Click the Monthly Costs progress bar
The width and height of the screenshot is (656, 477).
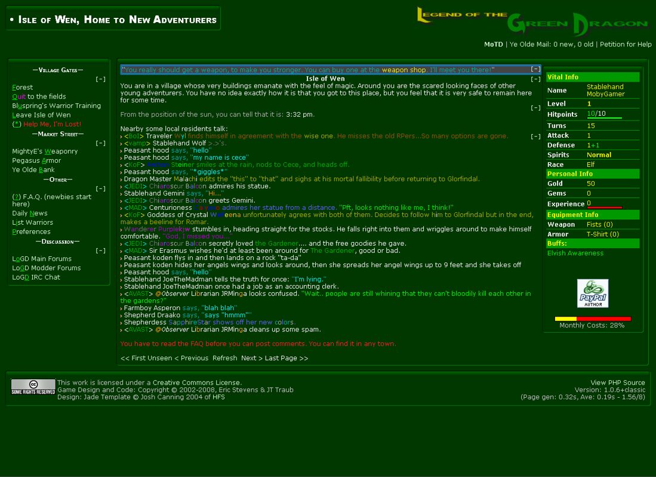[x=592, y=319]
